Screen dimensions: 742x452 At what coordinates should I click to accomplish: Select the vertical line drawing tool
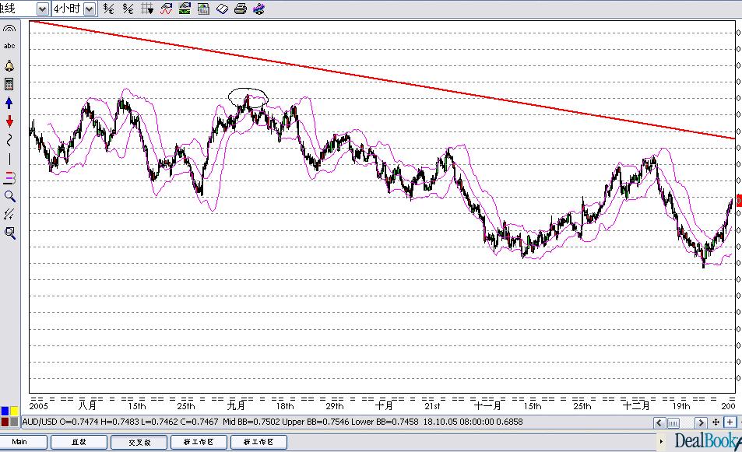(x=9, y=159)
